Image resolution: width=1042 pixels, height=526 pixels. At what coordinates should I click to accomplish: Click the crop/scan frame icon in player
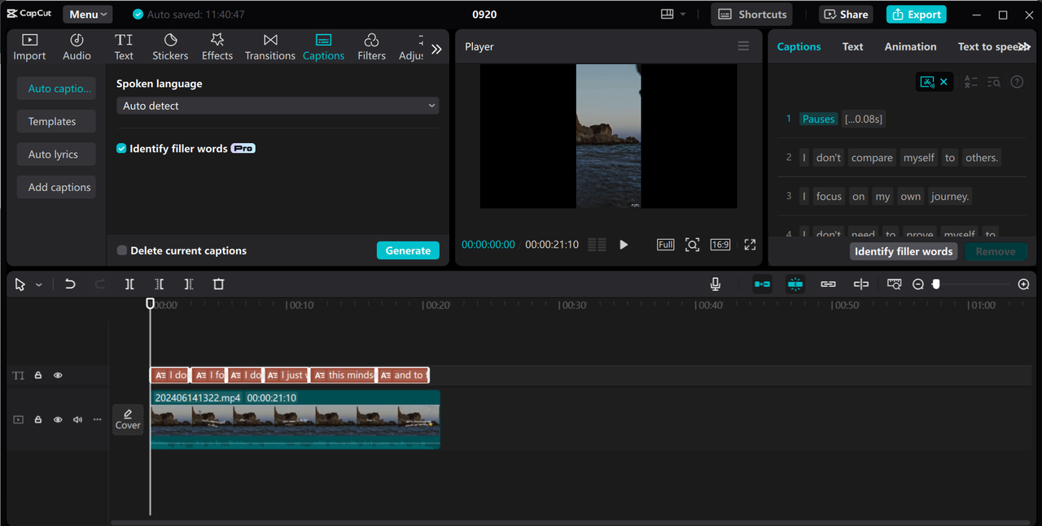[x=692, y=245]
